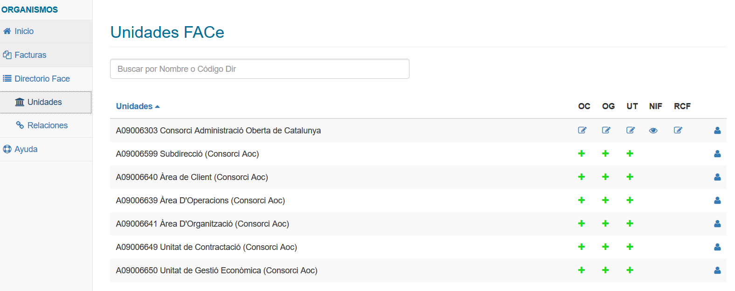Focus the Buscar por Nombre o Código search field
This screenshot has width=735, height=291.
pos(259,69)
